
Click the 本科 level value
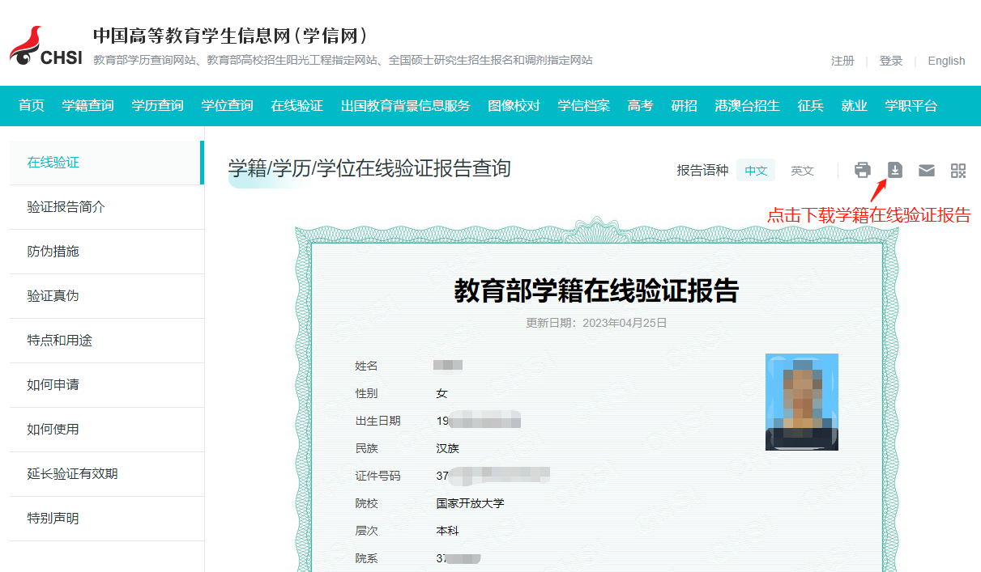[x=447, y=531]
